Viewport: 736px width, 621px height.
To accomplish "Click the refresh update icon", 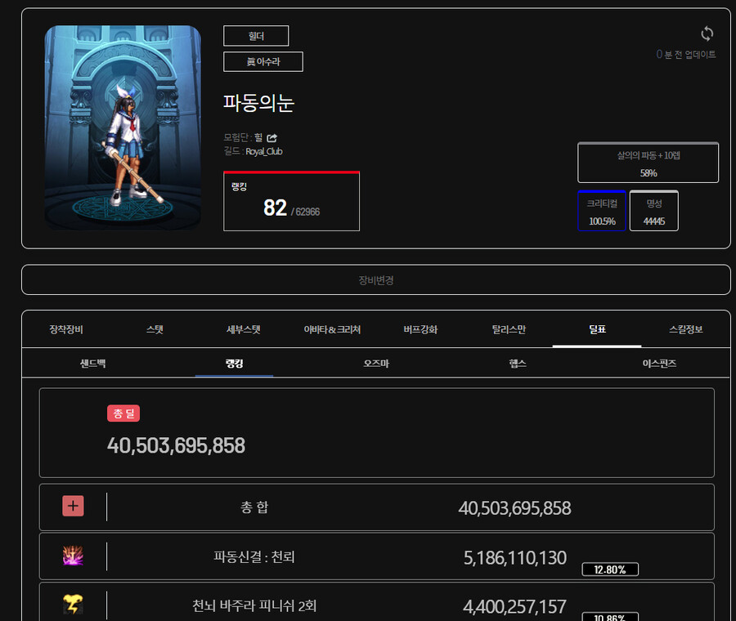I will click(x=706, y=34).
